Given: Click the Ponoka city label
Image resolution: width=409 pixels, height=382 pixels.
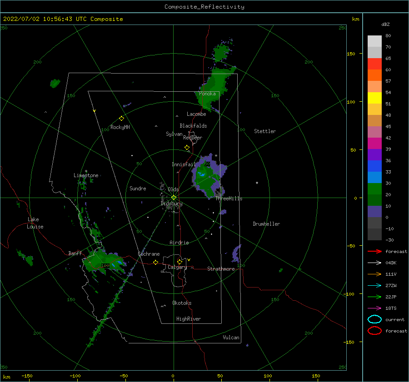Looking at the screenshot, I should [x=207, y=94].
